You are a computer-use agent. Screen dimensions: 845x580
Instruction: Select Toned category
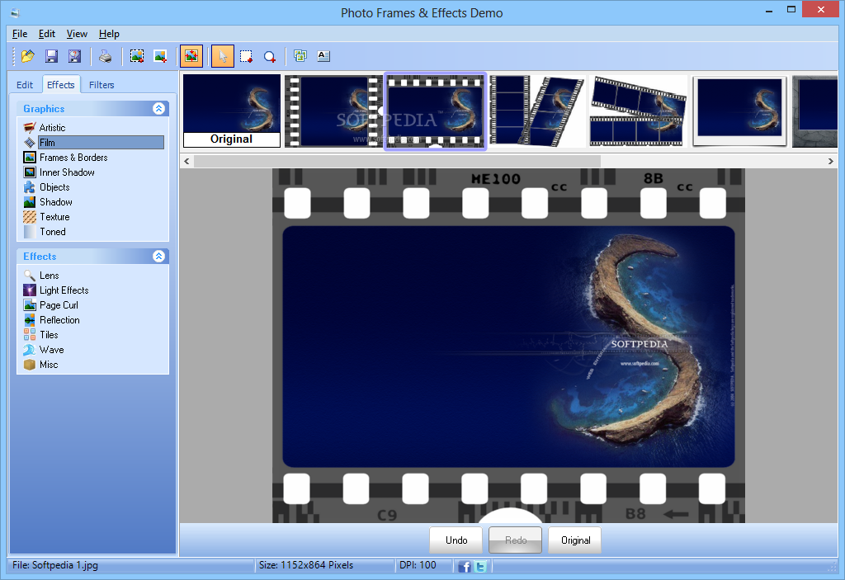[x=53, y=232]
